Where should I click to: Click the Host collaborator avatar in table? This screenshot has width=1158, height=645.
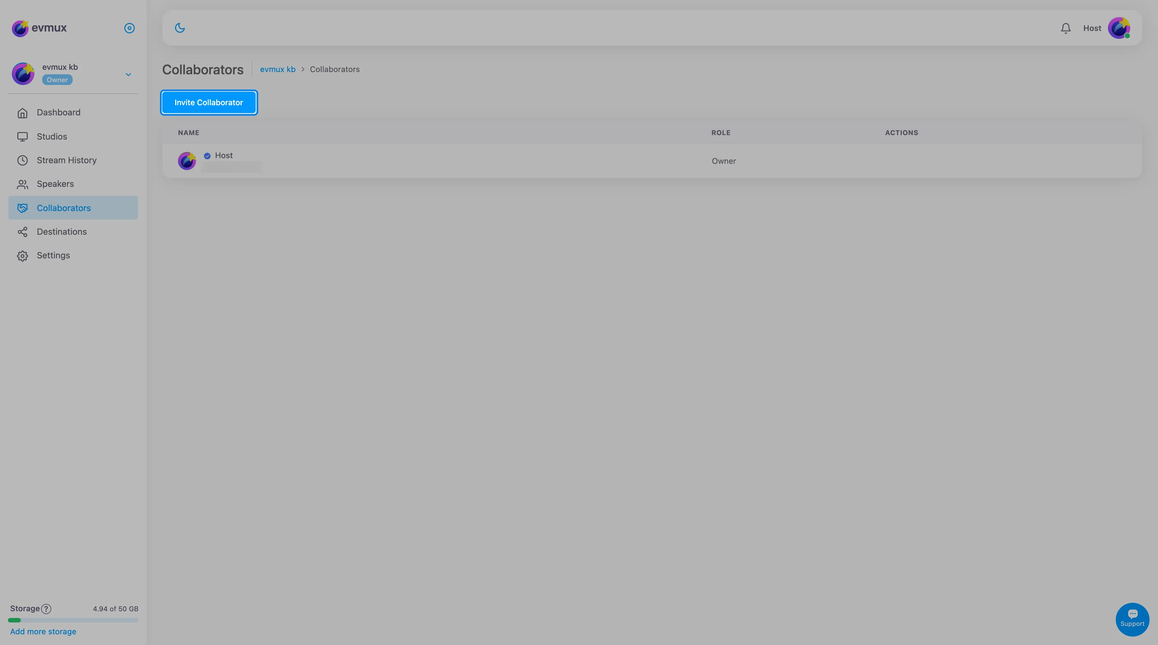[187, 161]
